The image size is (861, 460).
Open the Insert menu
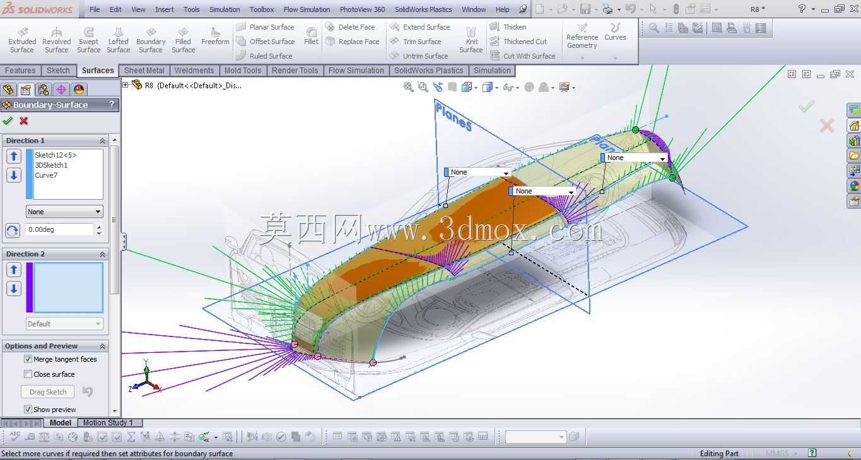coord(165,9)
